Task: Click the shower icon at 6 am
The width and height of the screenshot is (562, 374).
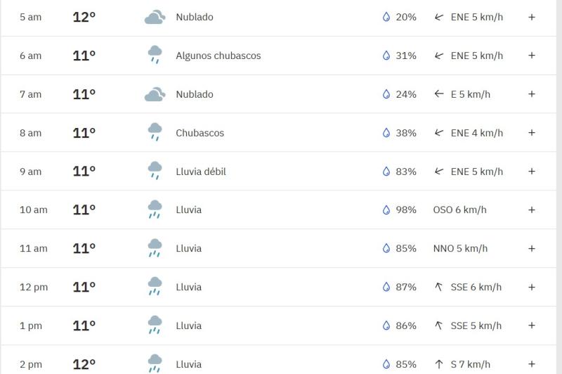Action: pos(155,55)
